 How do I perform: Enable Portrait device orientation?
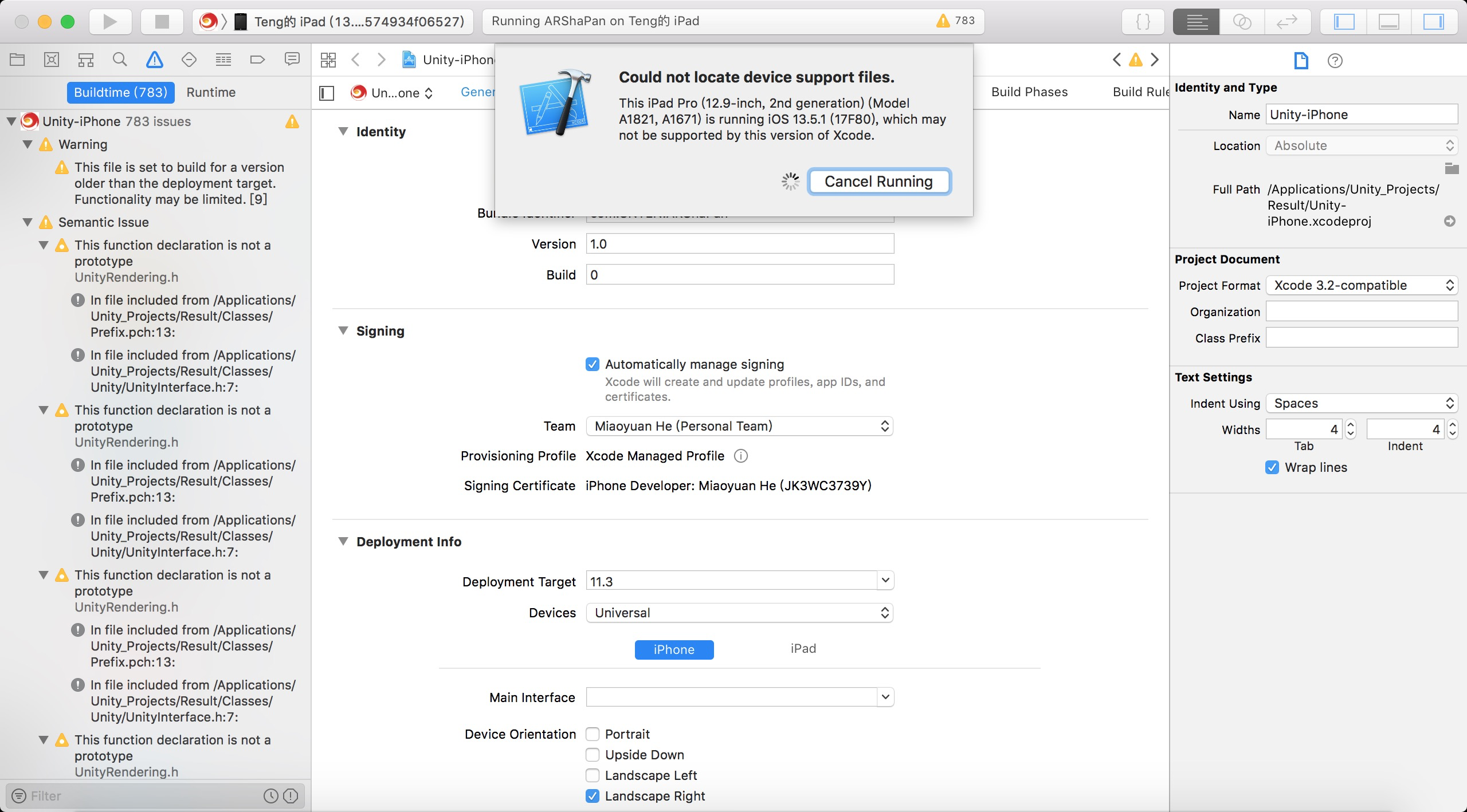[593, 734]
